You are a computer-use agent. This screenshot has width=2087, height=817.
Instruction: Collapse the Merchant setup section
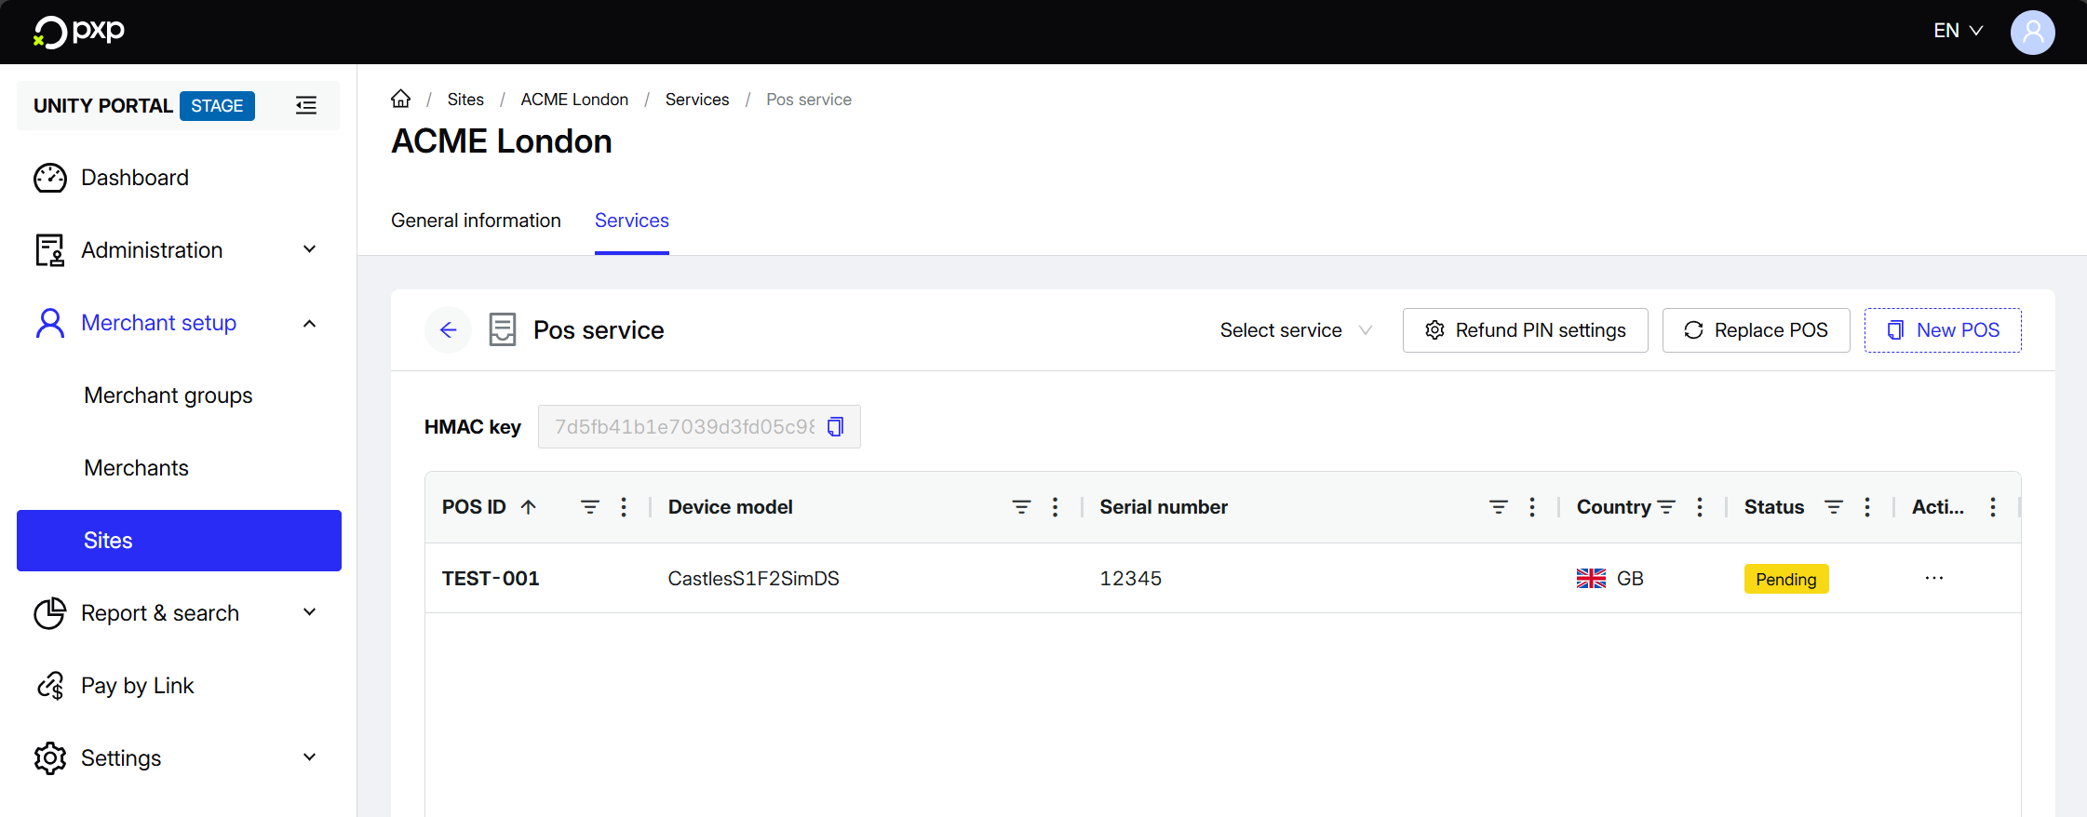[x=309, y=323]
